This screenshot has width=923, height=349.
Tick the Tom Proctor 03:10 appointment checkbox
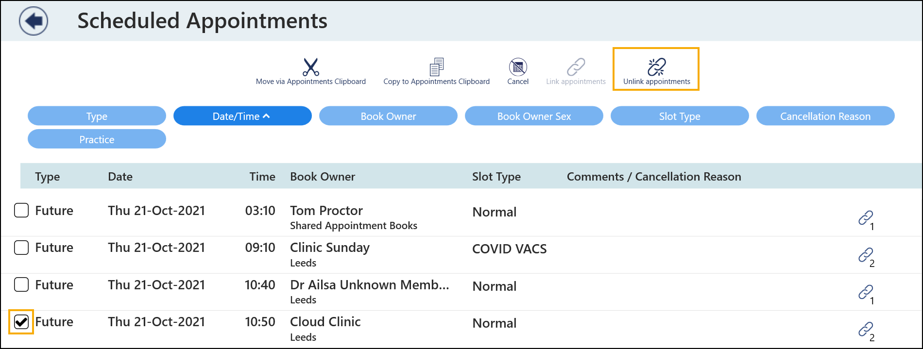point(21,211)
